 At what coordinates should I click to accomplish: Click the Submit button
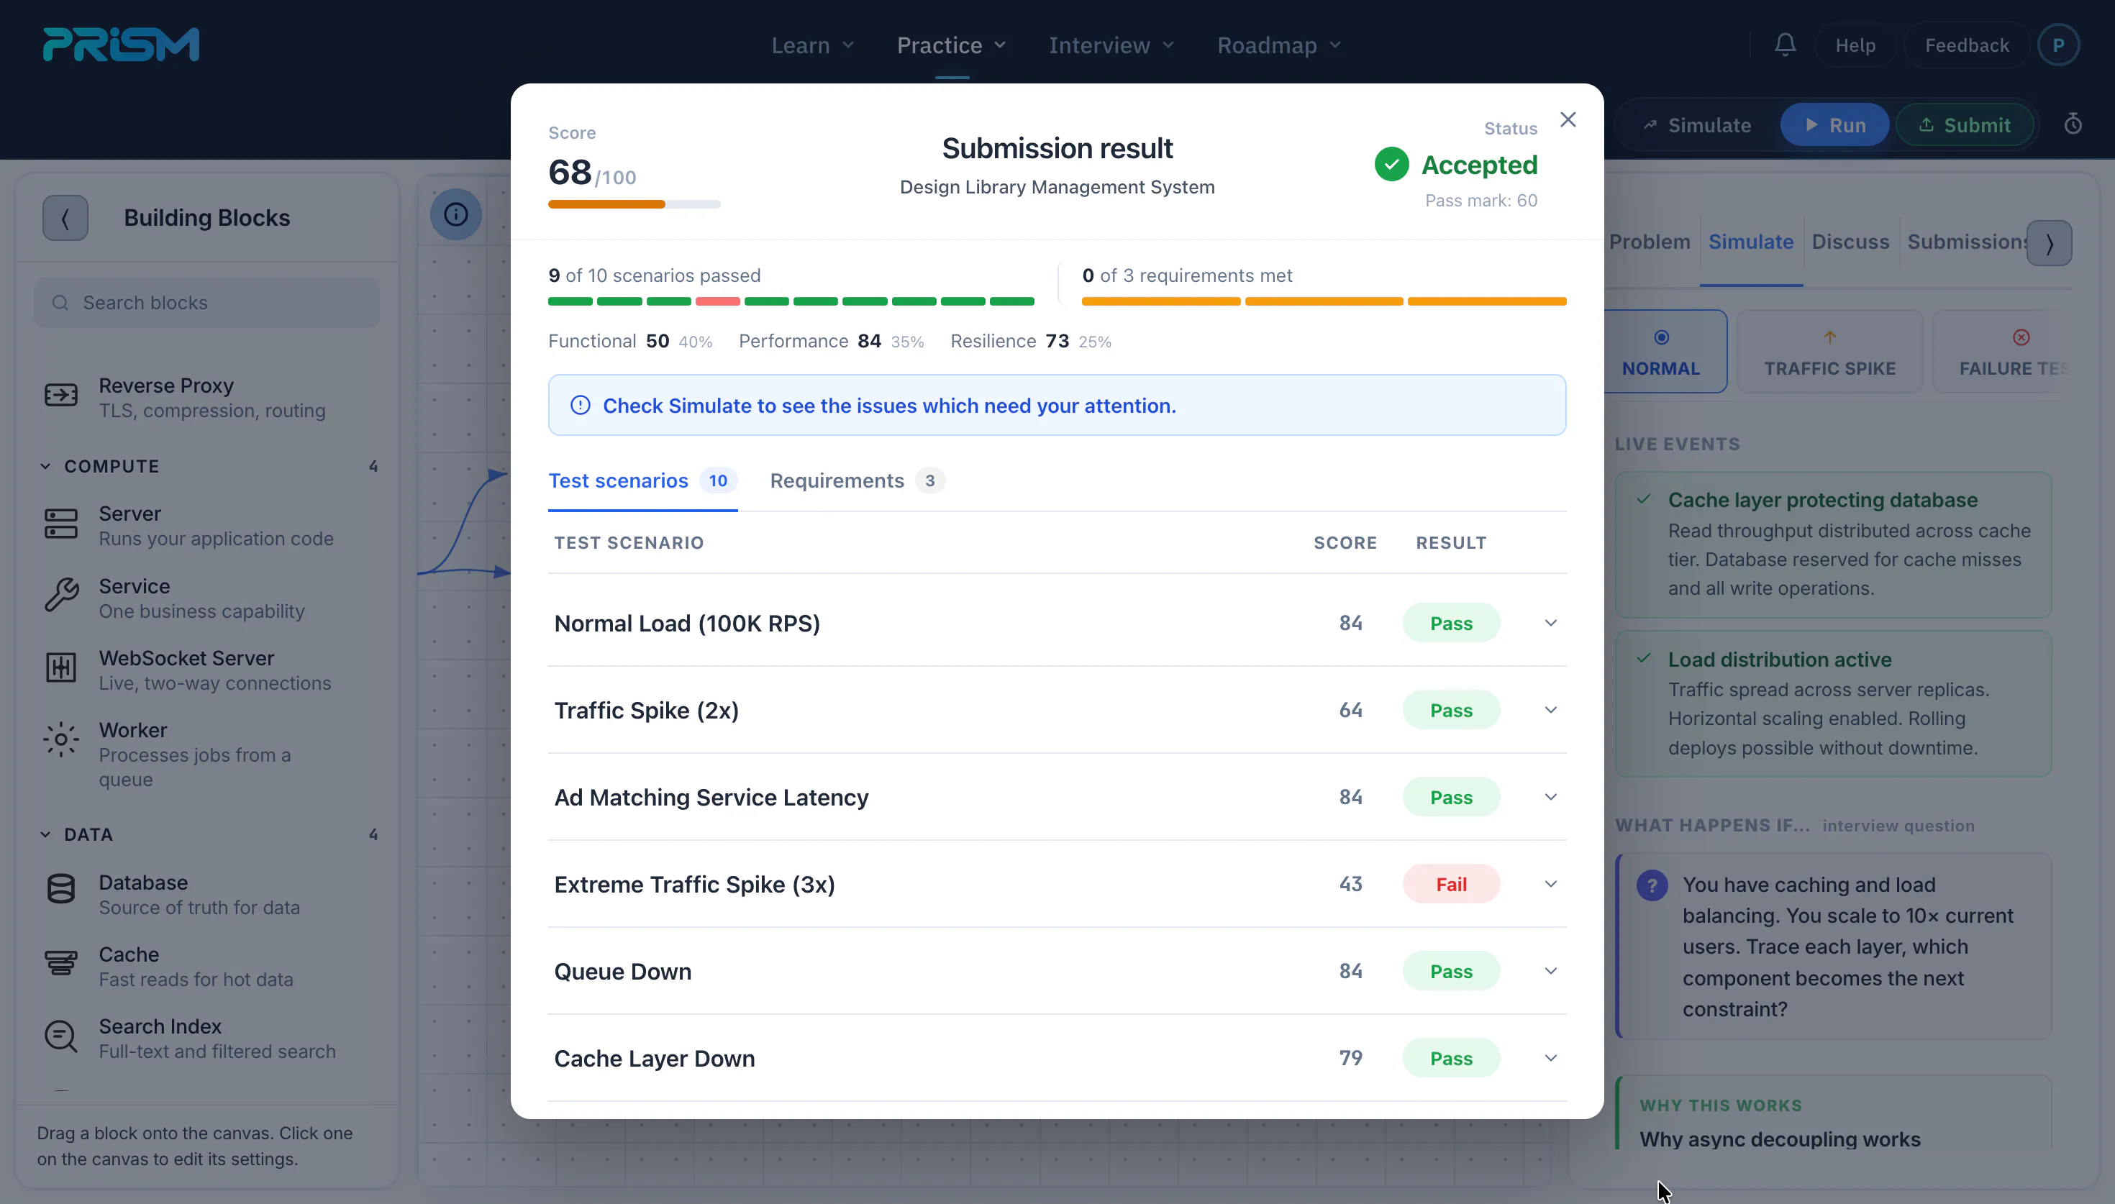point(1964,125)
